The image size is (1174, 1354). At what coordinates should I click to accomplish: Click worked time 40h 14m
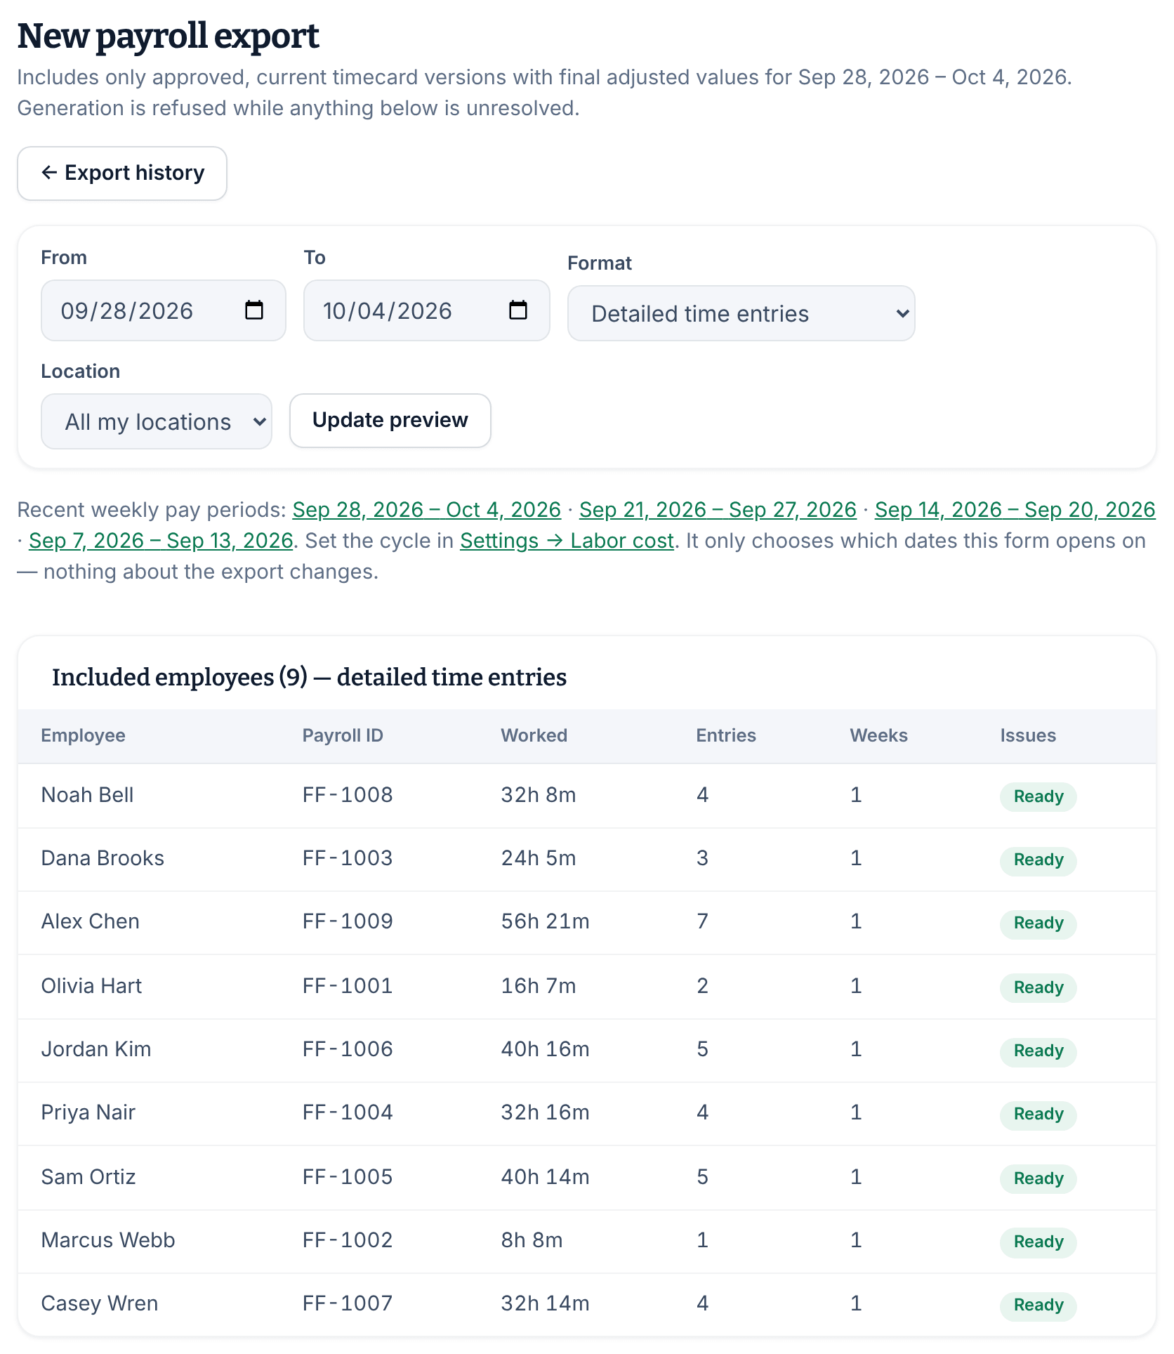pos(546,1177)
